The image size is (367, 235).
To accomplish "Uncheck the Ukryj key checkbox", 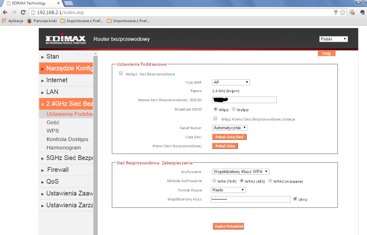I will 296,199.
